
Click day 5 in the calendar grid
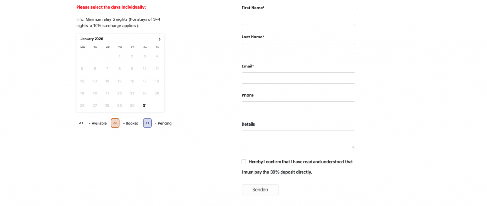pos(82,69)
